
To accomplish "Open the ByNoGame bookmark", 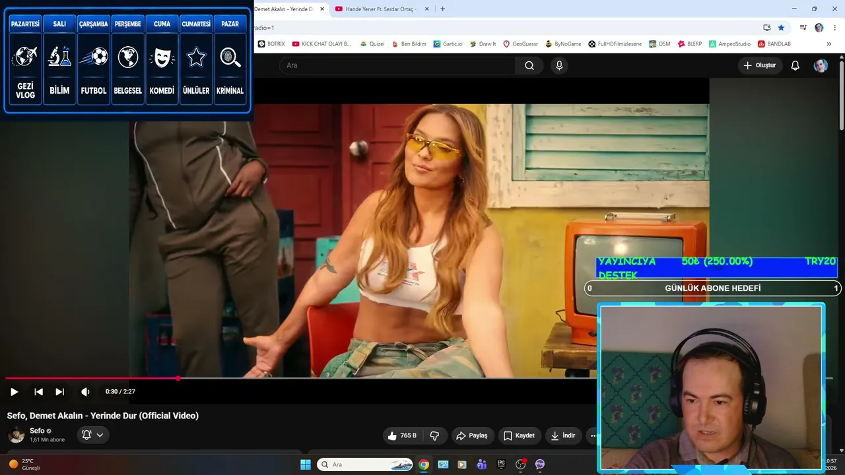I will pos(563,44).
